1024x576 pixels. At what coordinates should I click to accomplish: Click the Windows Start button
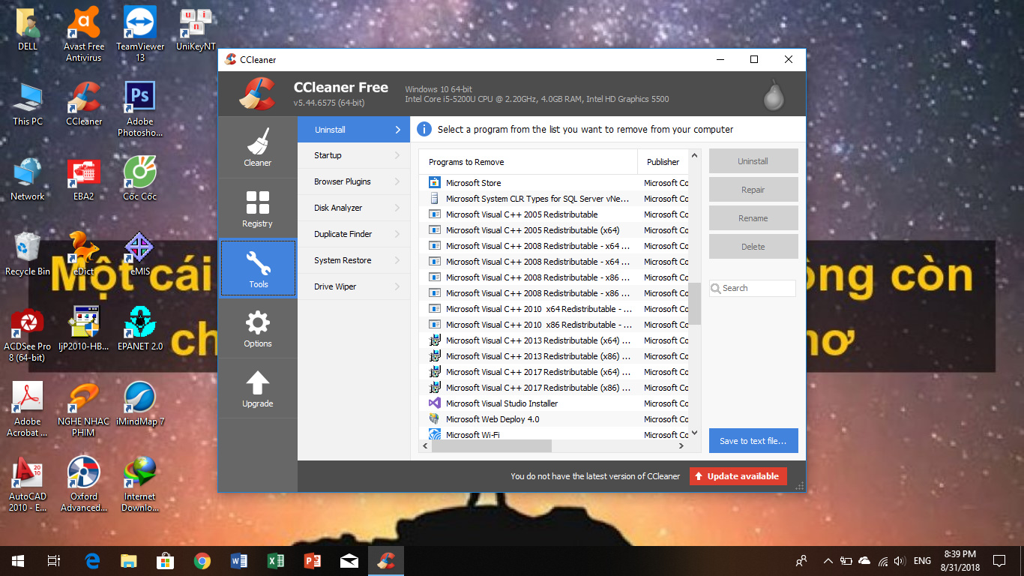click(x=18, y=560)
